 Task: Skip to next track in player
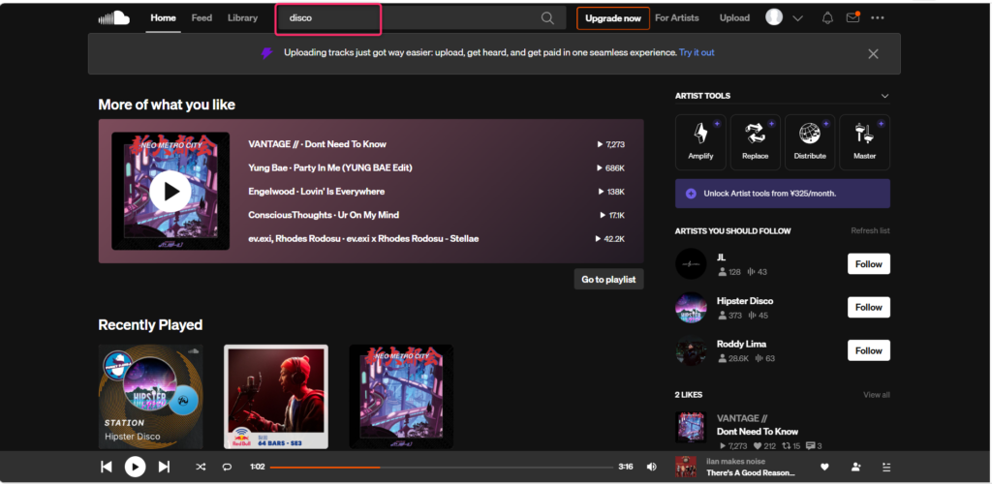coord(164,467)
